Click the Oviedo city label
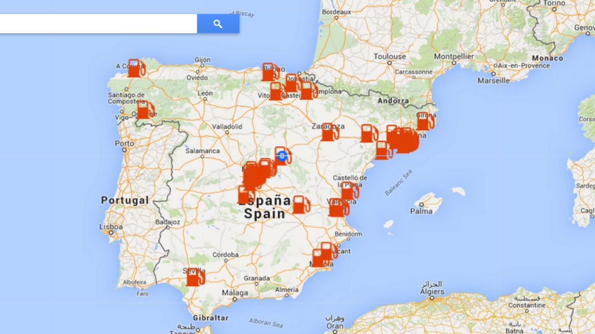This screenshot has width=595, height=334. coord(197,77)
